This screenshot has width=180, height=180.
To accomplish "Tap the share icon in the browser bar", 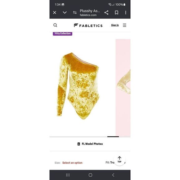I will (106, 12).
